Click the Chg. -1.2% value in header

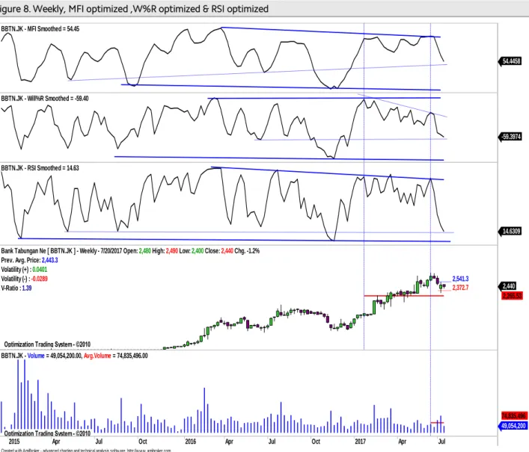248,251
